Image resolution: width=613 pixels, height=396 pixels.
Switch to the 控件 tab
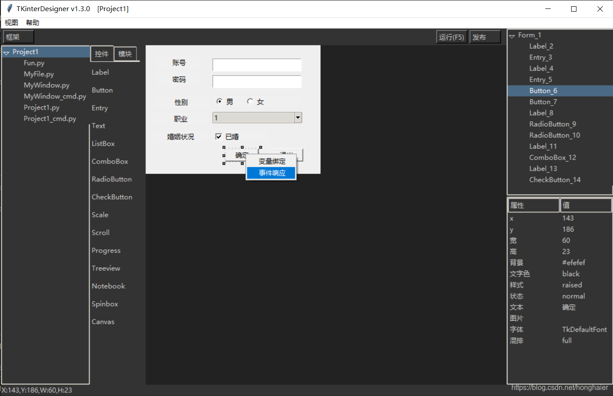tap(102, 53)
